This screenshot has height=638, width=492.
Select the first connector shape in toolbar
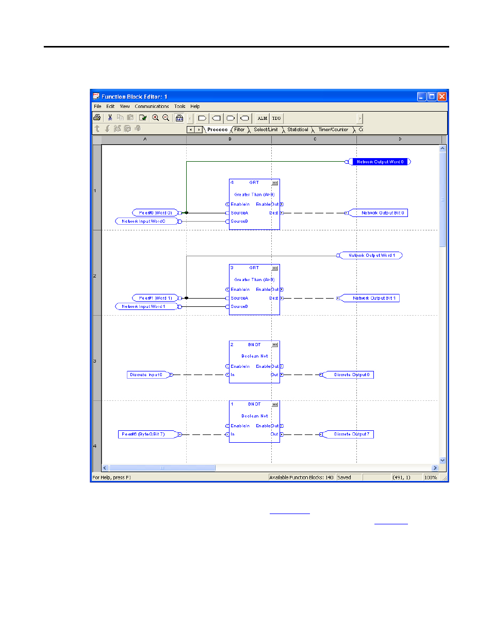click(202, 118)
